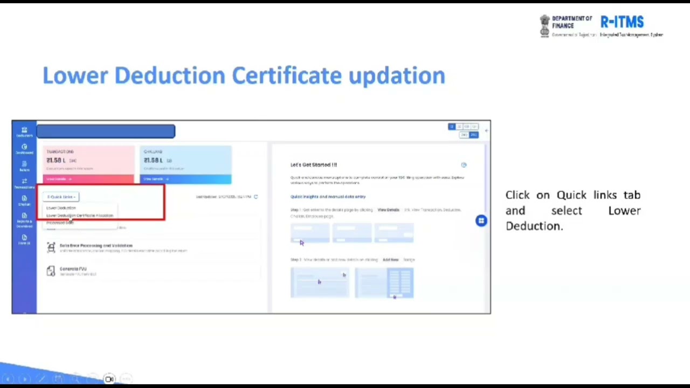Select the first quarter tab (highlighted)
Image resolution: width=690 pixels, height=388 pixels.
452,127
